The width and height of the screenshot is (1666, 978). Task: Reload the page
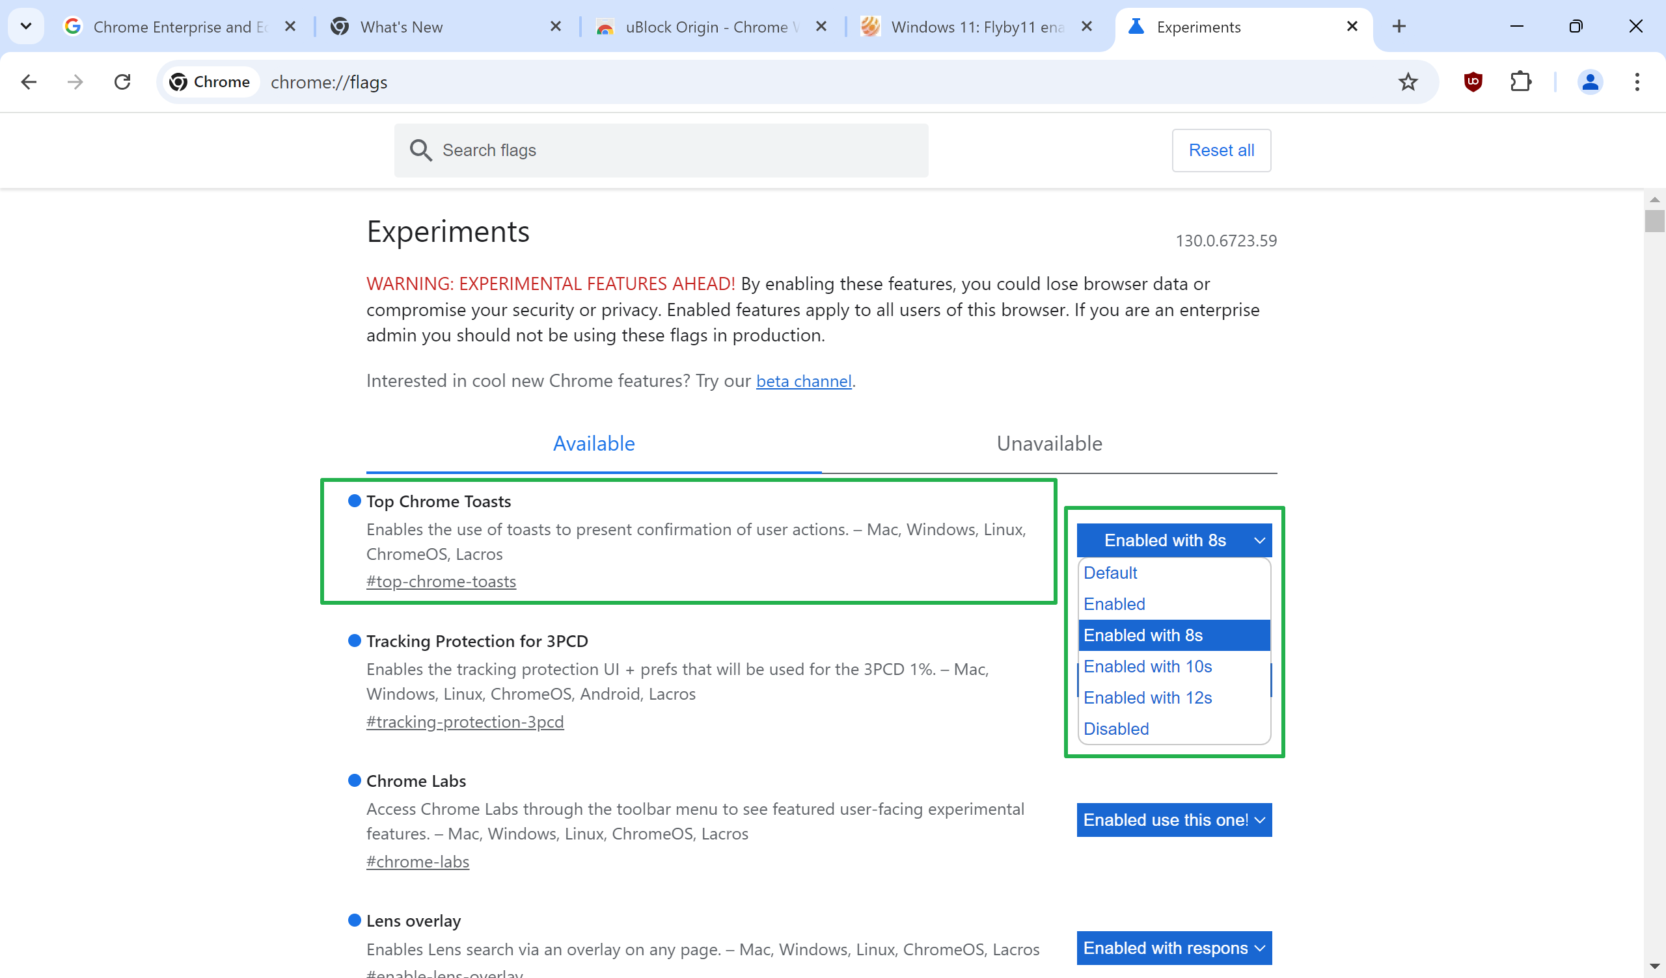(122, 82)
